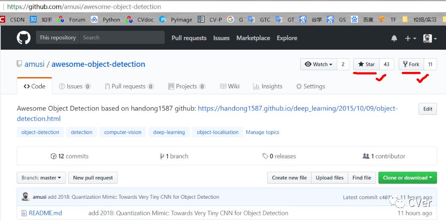Select the Code tab

[34, 87]
